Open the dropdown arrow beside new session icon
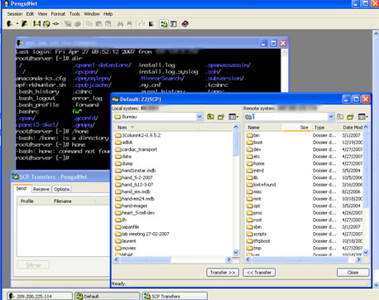The image size is (379, 300). coord(17,24)
